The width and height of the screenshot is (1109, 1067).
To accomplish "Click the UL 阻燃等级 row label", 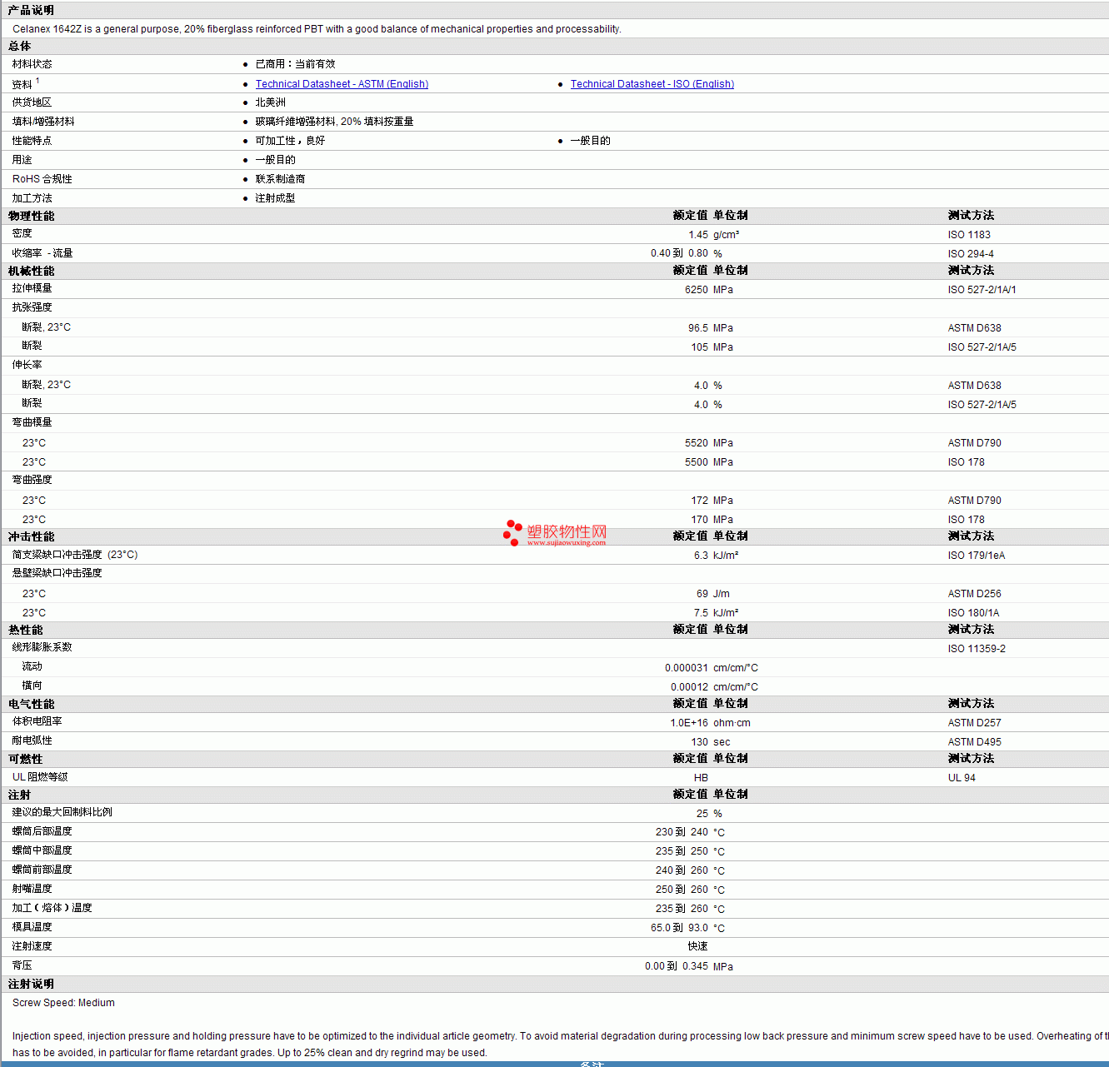I will (x=40, y=777).
